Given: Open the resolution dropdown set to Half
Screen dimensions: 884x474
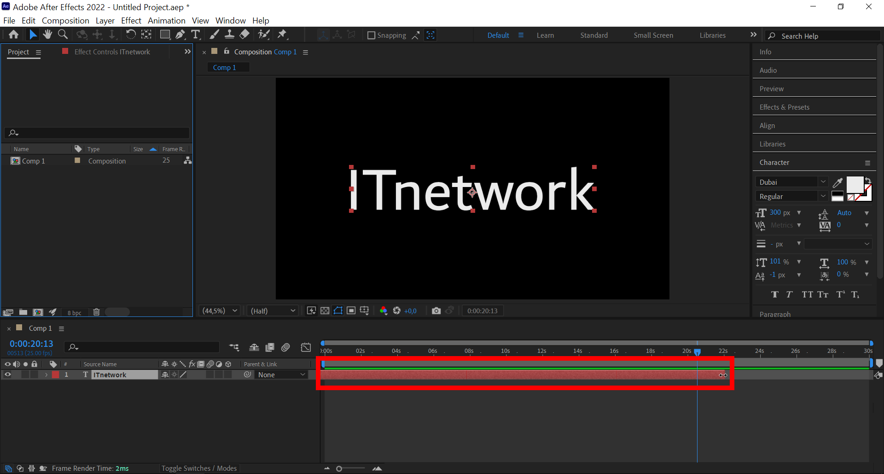Looking at the screenshot, I should (272, 310).
